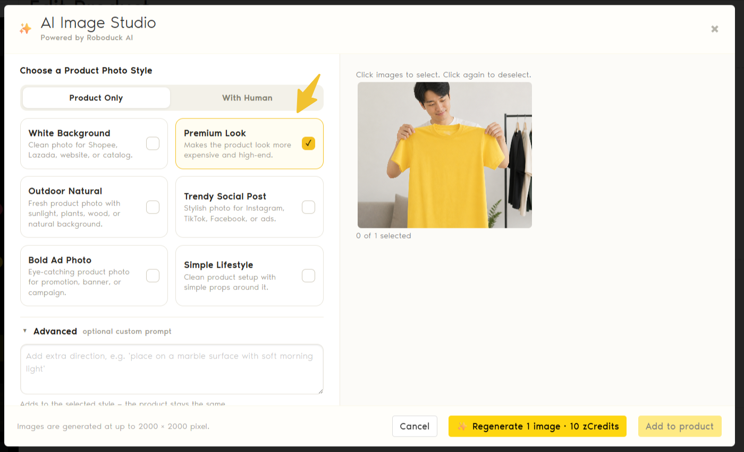
Task: Click 'Choose a Product Photo Style' heading
Action: [x=86, y=71]
